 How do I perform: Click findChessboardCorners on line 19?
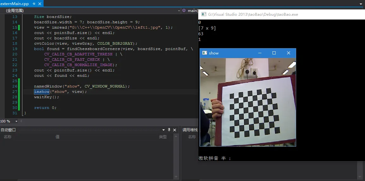tap(93, 49)
